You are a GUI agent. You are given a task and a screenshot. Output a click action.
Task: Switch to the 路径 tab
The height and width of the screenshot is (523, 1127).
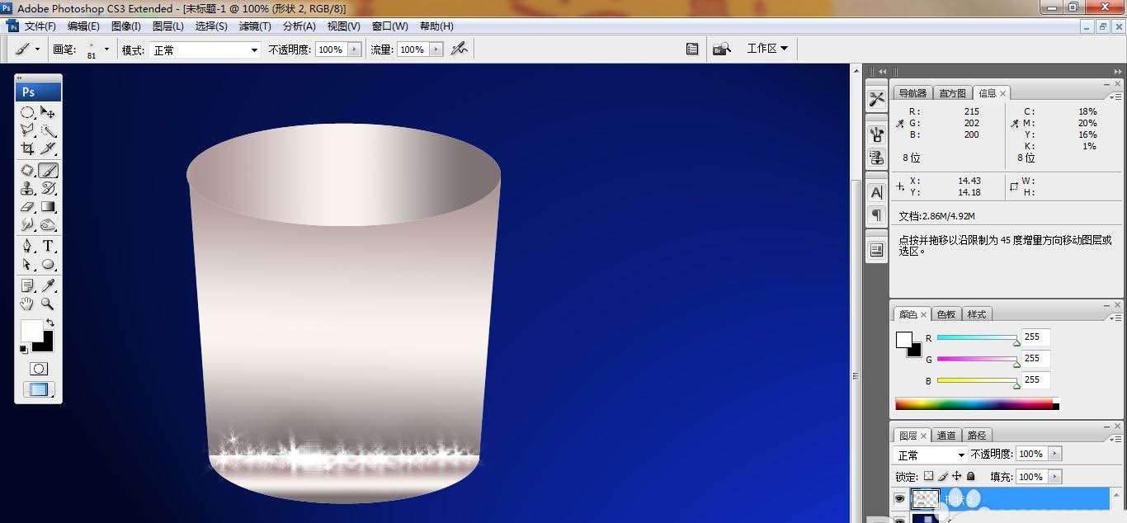pyautogui.click(x=977, y=436)
